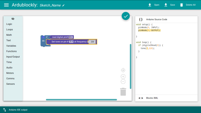Collapse the Arduino Source Code panel
Image resolution: width=201 pixels, height=113 pixels.
click(x=166, y=19)
